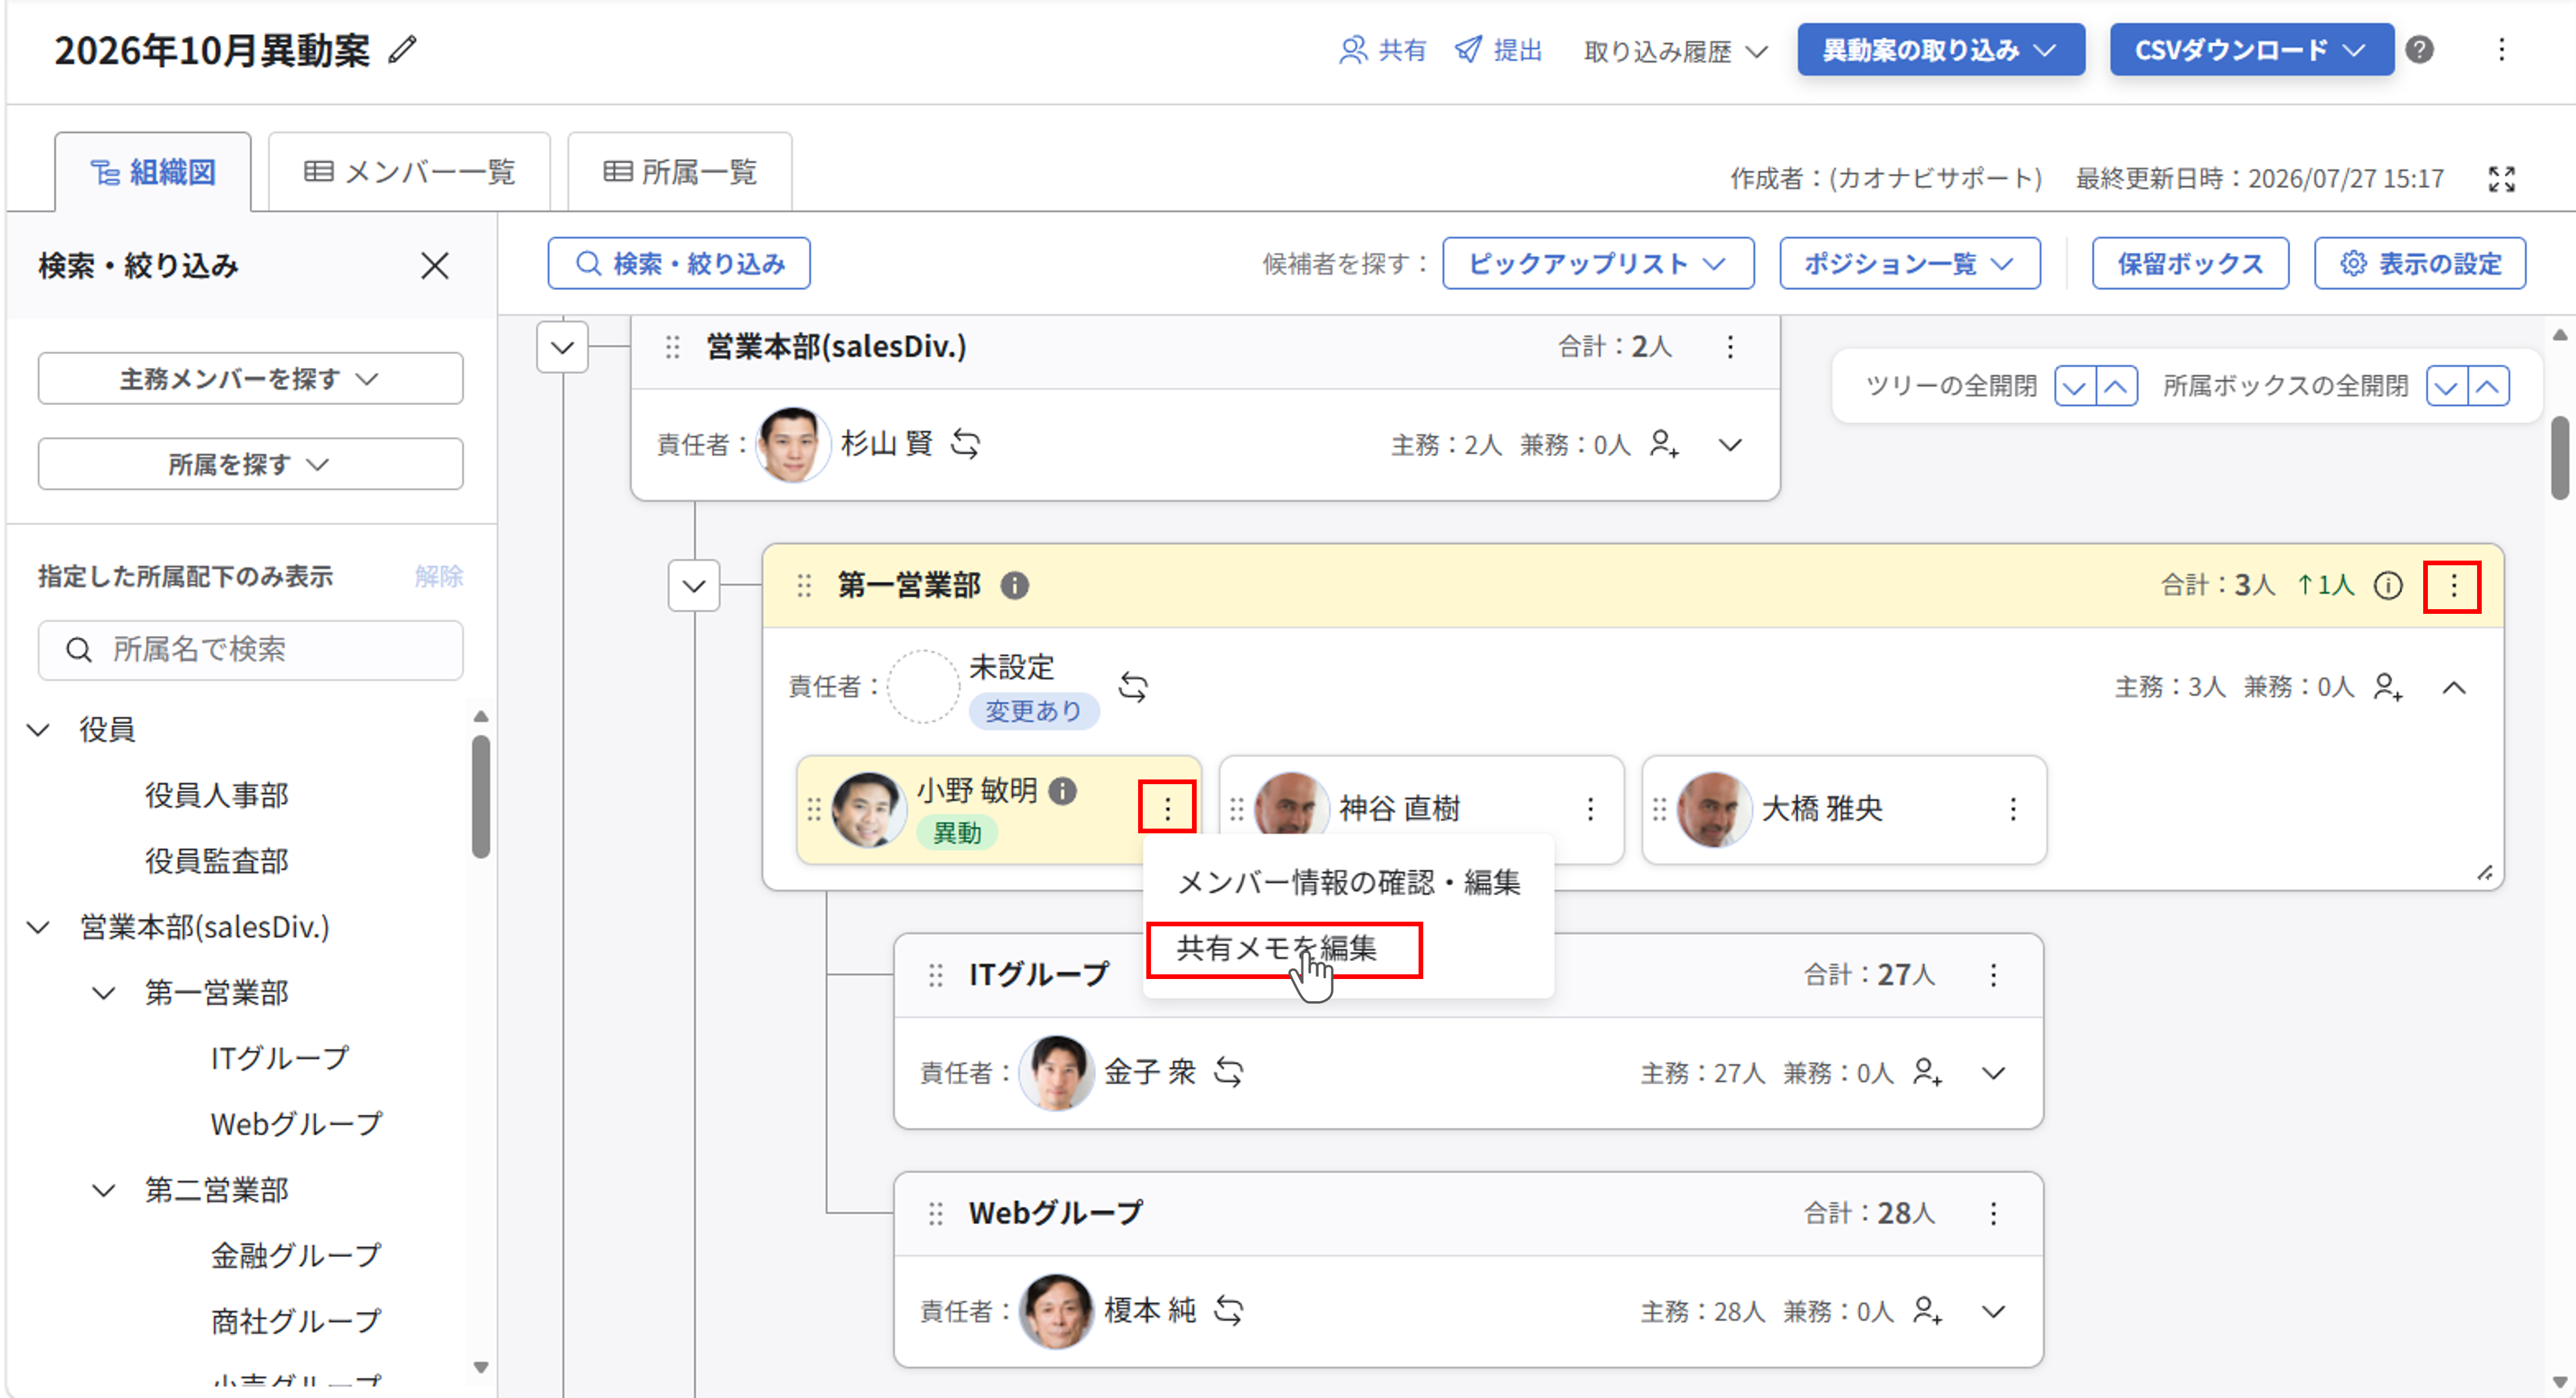This screenshot has width=2576, height=1398.
Task: Collapse all 所属ボックス up arrow
Action: coord(2488,386)
